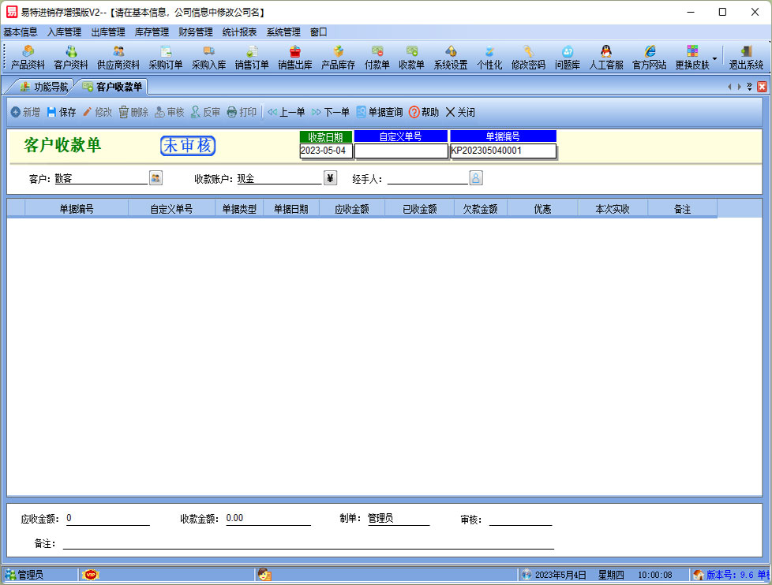772x585 pixels.
Task: Click the 收款日期 date field
Action: point(326,151)
